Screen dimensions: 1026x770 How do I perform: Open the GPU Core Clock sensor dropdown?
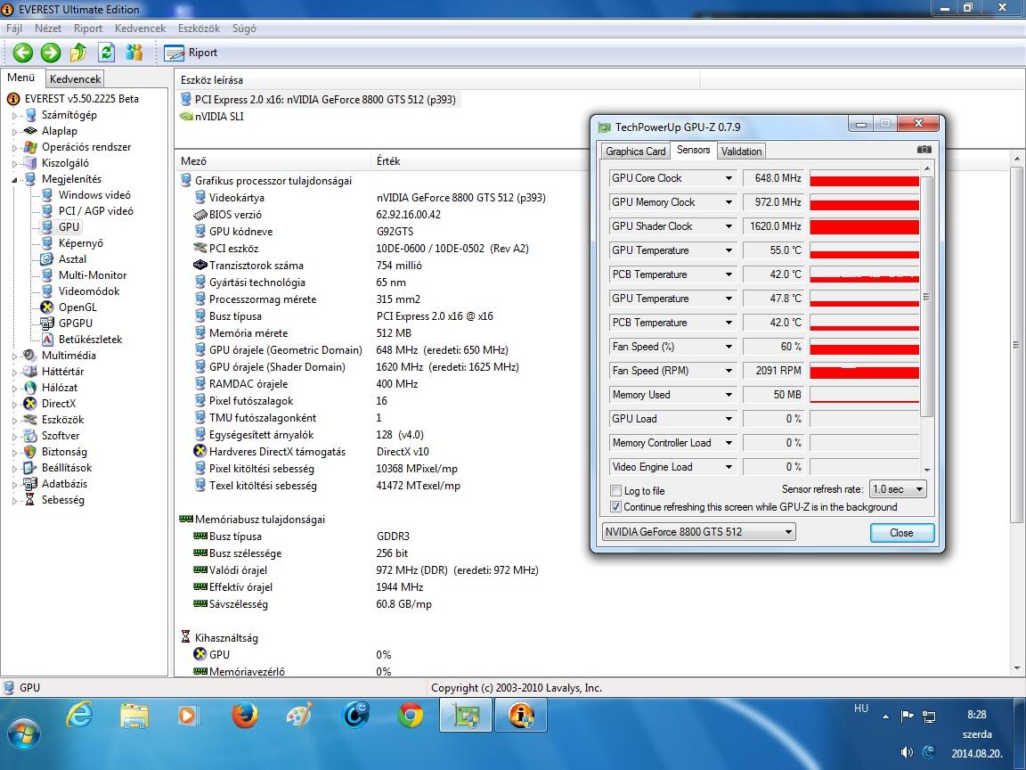pyautogui.click(x=729, y=178)
